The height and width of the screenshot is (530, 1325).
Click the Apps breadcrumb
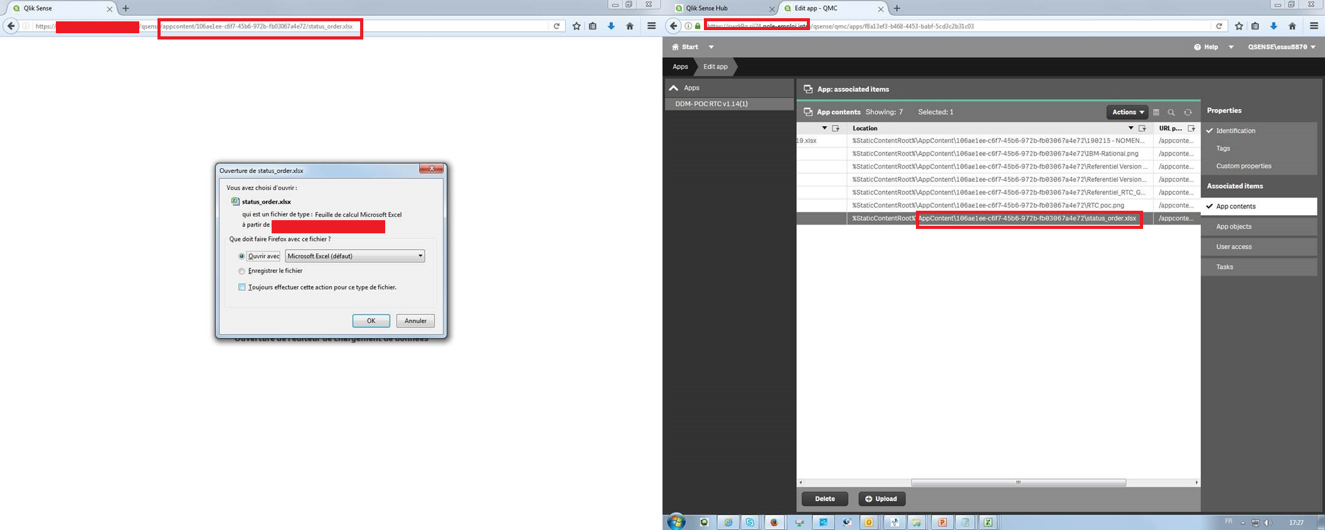coord(680,66)
